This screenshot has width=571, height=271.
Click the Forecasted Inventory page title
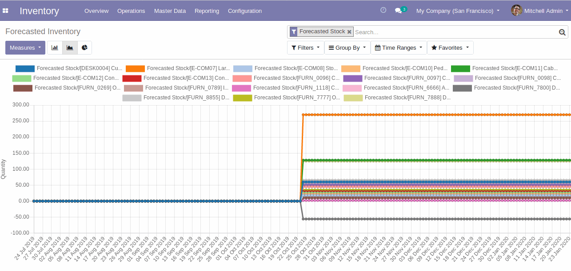point(43,31)
